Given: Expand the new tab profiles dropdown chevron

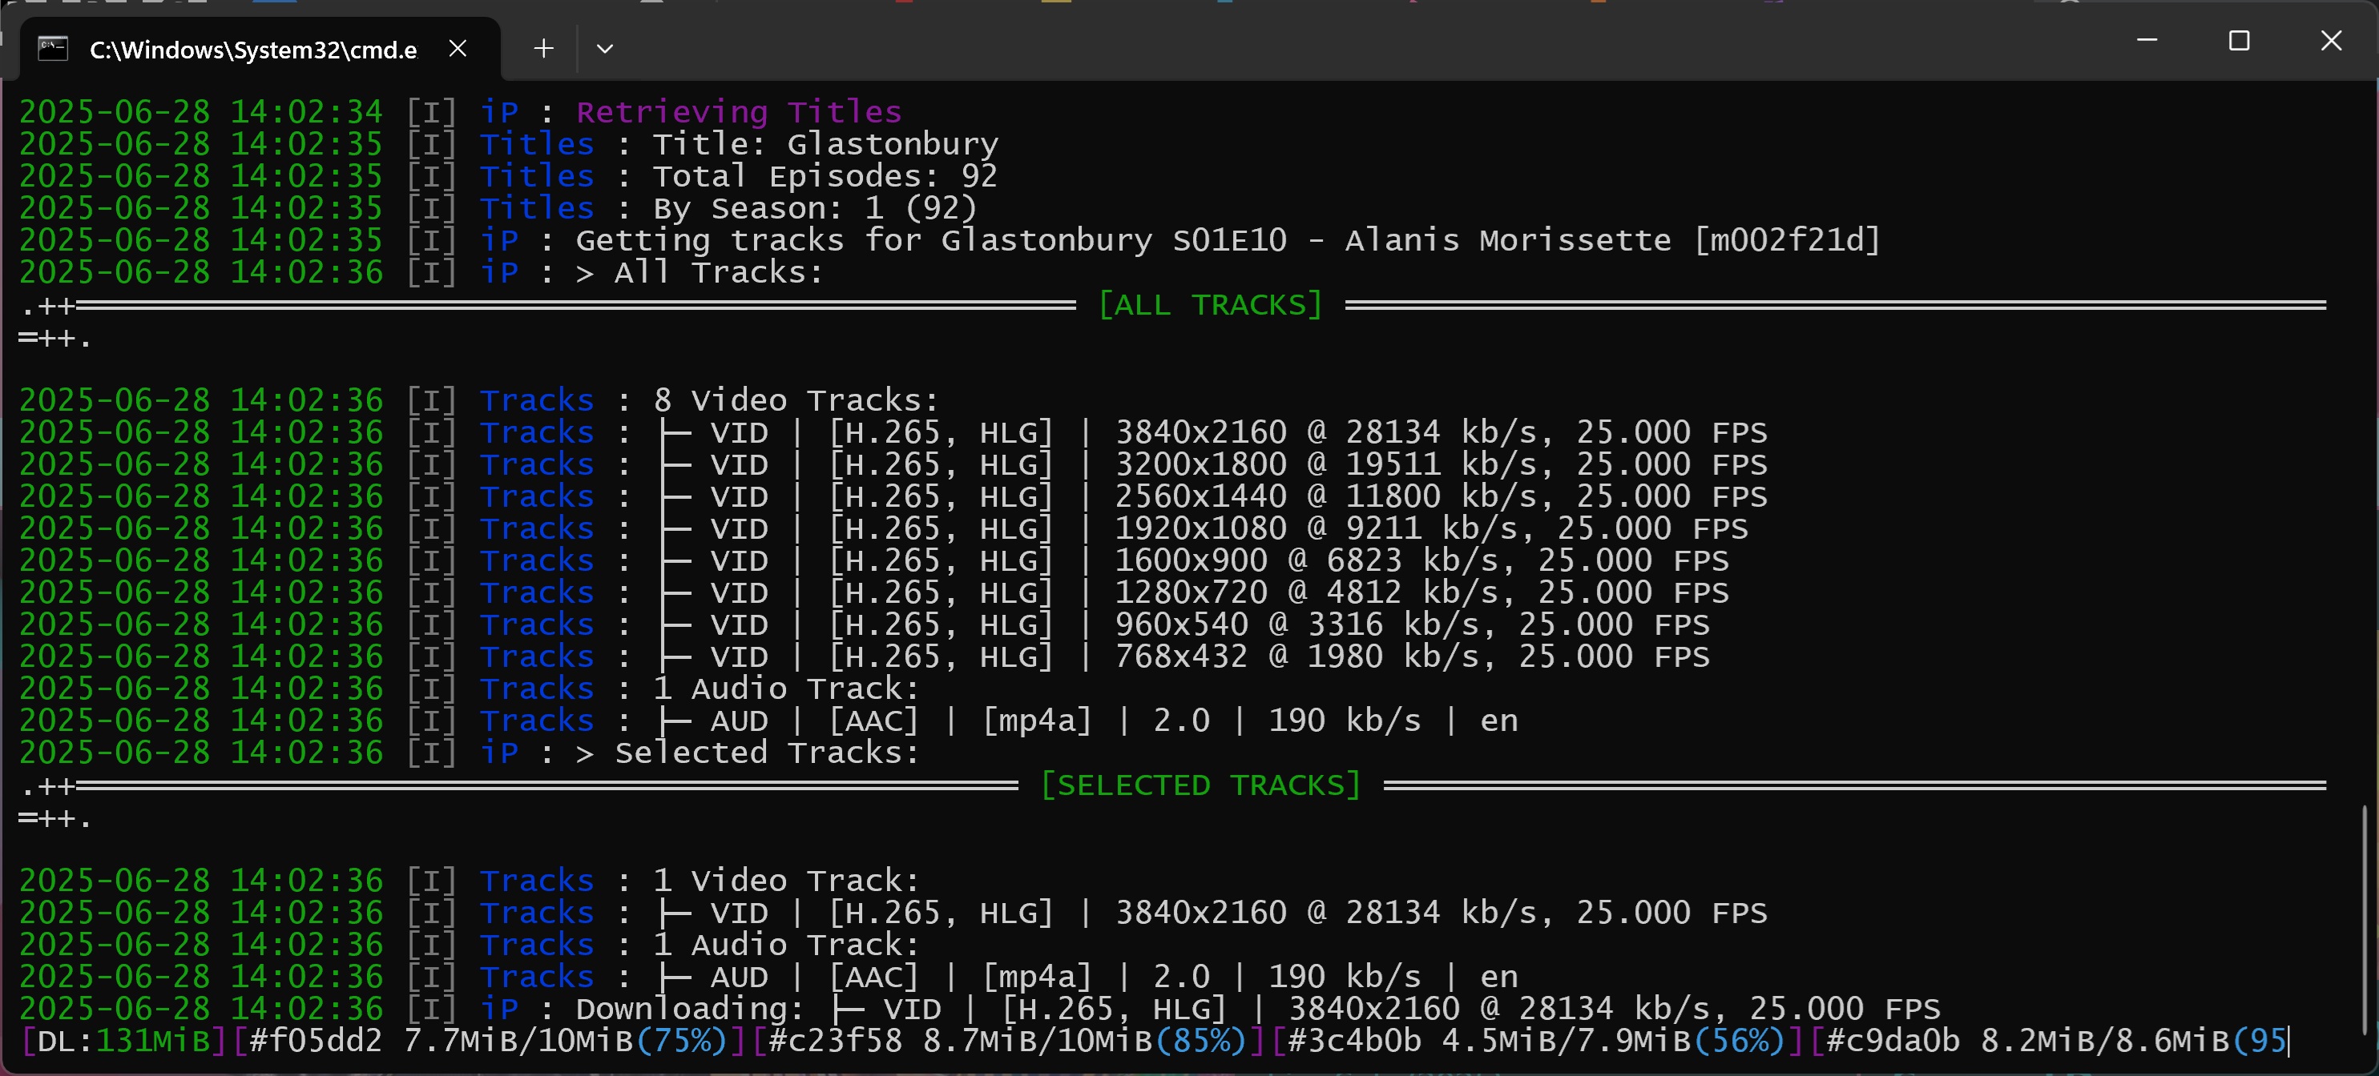Looking at the screenshot, I should point(605,48).
